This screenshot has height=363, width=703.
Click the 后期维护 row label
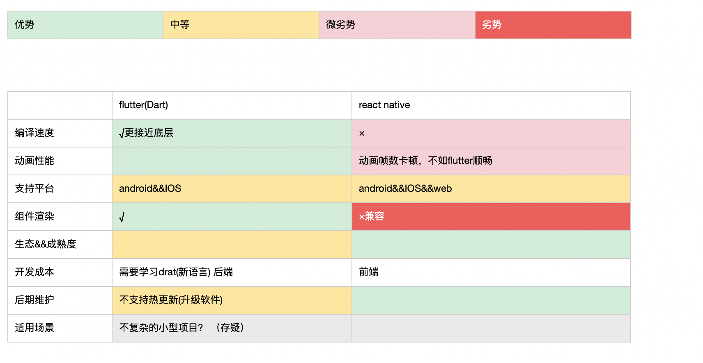[x=60, y=300]
